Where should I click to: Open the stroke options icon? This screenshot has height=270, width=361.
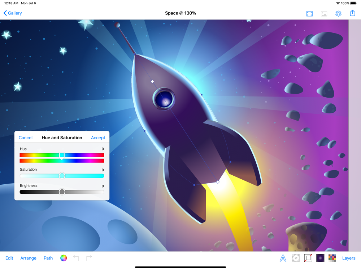(308, 258)
